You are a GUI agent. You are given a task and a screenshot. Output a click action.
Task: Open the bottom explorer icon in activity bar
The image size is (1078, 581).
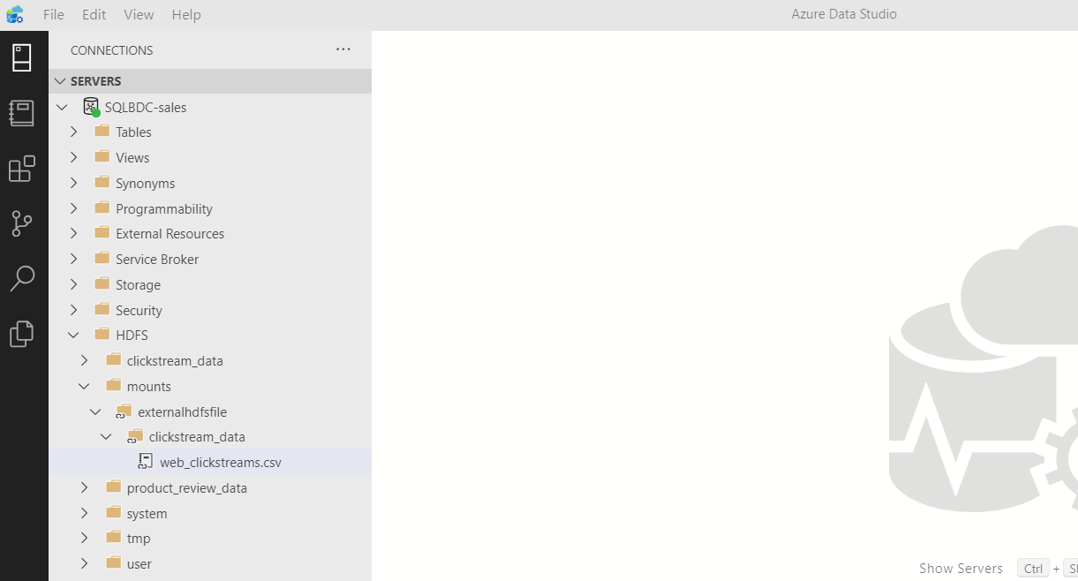click(24, 334)
